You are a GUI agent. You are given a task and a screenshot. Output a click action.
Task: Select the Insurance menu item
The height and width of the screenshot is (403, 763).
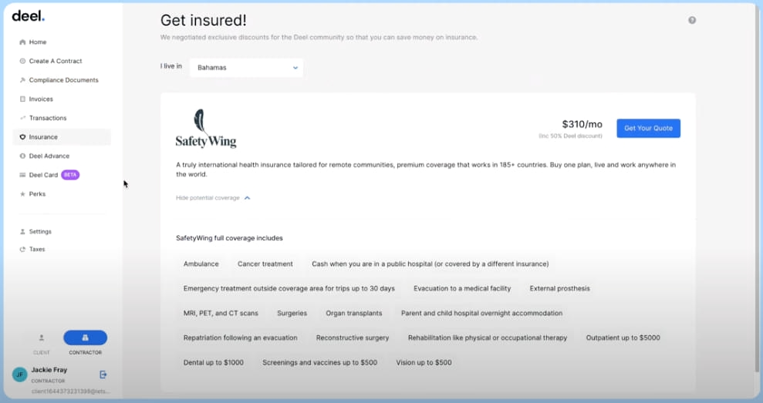(62, 137)
